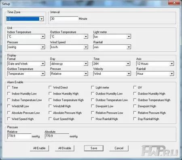
Task: Save the setup settings
Action: pyautogui.click(x=94, y=148)
